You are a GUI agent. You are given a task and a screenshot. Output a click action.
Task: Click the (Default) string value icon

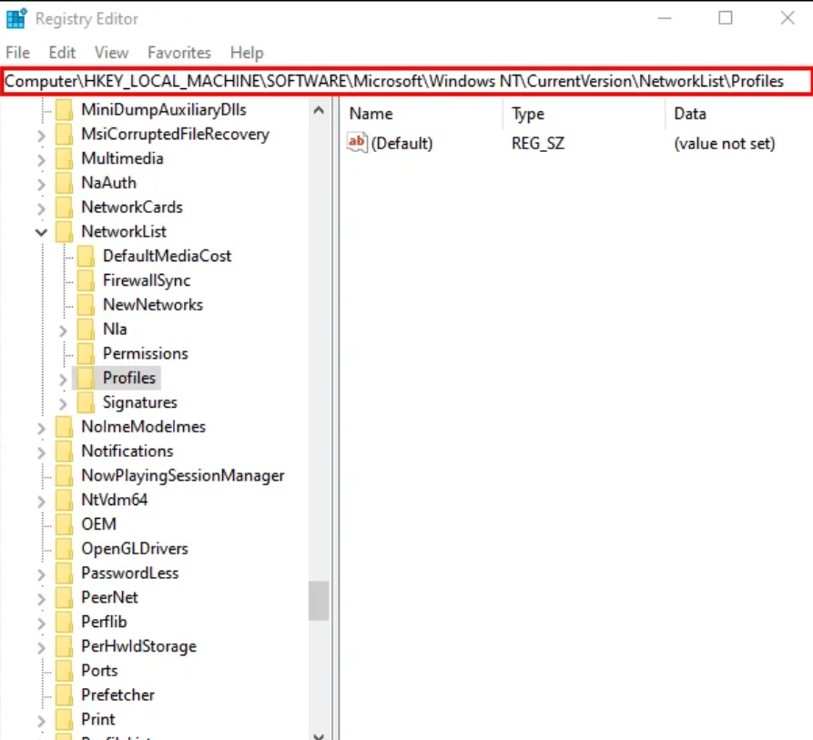pos(357,143)
